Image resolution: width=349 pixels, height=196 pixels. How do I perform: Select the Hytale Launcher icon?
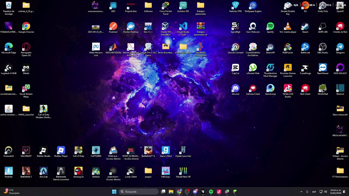point(183,151)
